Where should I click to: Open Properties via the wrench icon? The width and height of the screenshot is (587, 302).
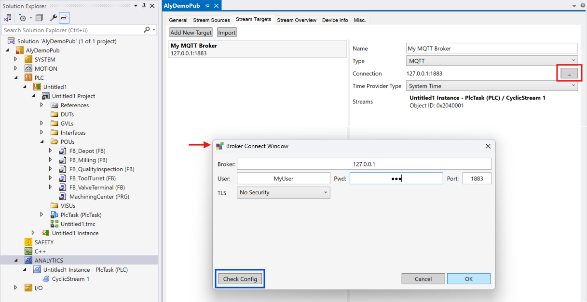click(x=54, y=18)
